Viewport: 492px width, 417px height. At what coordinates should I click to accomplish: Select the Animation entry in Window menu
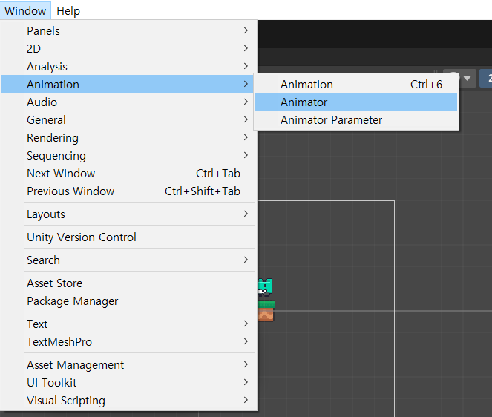point(128,84)
